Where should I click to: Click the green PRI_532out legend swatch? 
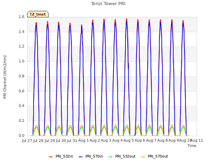(x=111, y=157)
